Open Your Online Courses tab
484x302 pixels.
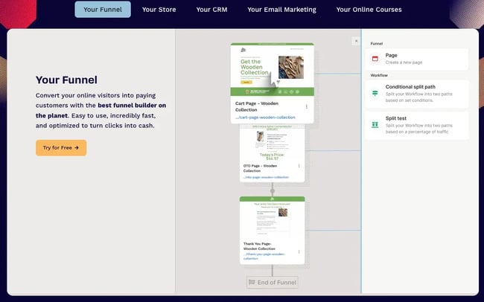(369, 10)
